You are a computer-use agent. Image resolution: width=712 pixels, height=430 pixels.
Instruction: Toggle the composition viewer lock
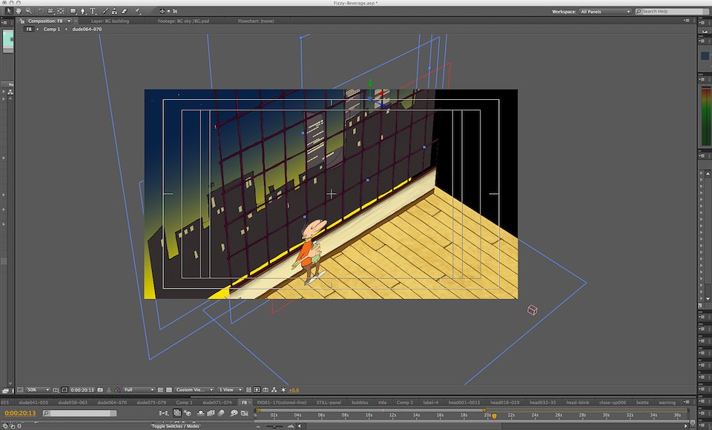pyautogui.click(x=22, y=21)
